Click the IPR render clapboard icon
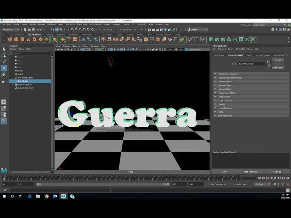Image resolution: width=291 pixels, height=218 pixels. (157, 30)
